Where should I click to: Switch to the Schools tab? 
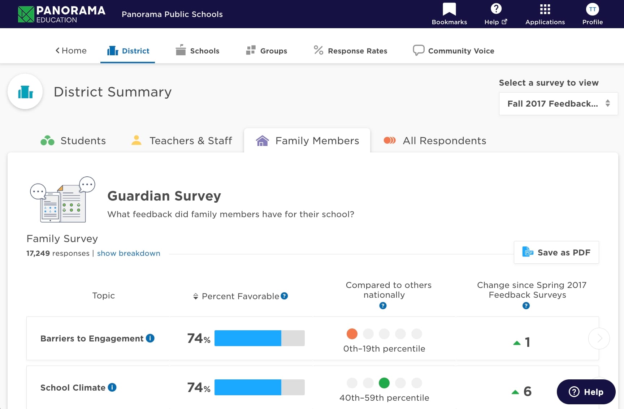[x=197, y=51]
